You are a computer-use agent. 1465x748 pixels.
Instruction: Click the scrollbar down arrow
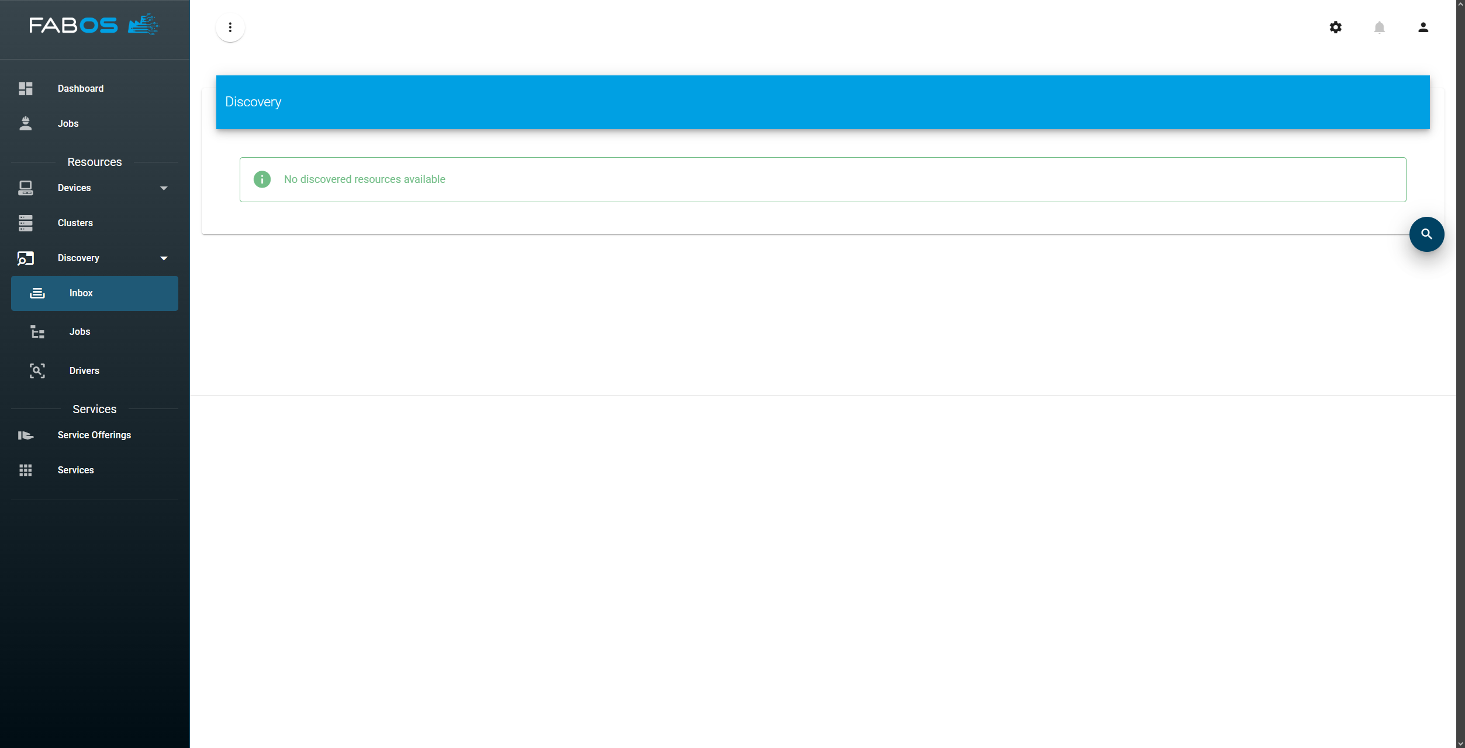click(x=1460, y=743)
